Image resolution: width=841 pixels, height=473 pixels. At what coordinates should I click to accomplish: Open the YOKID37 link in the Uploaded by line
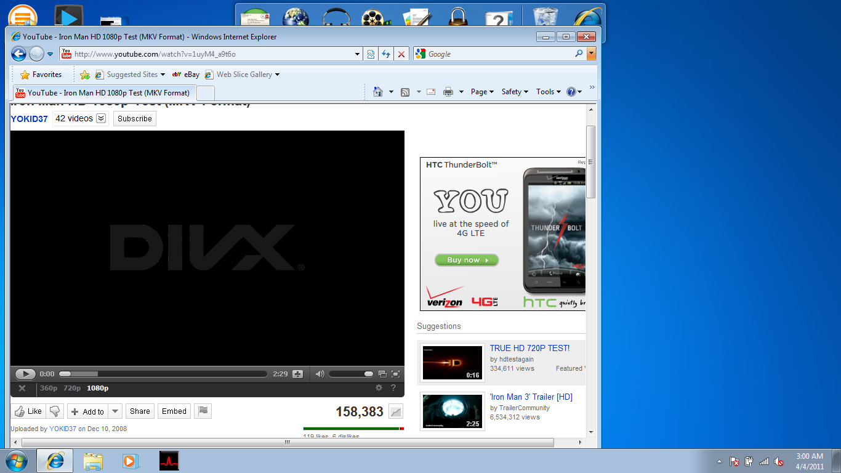[x=63, y=429]
